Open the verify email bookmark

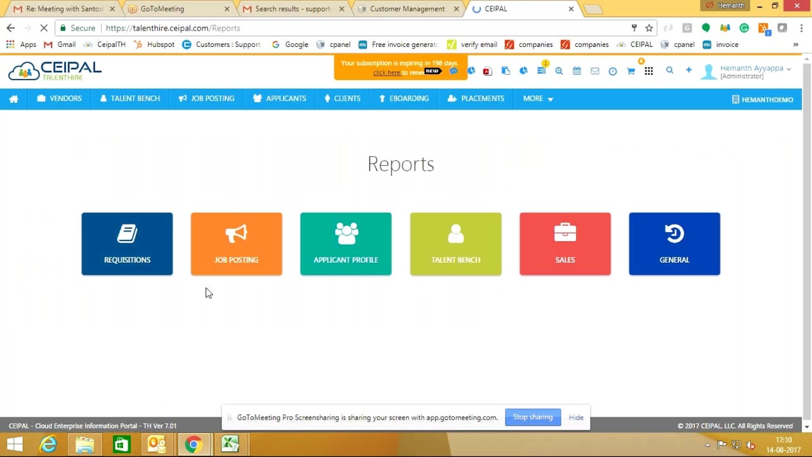tap(472, 44)
